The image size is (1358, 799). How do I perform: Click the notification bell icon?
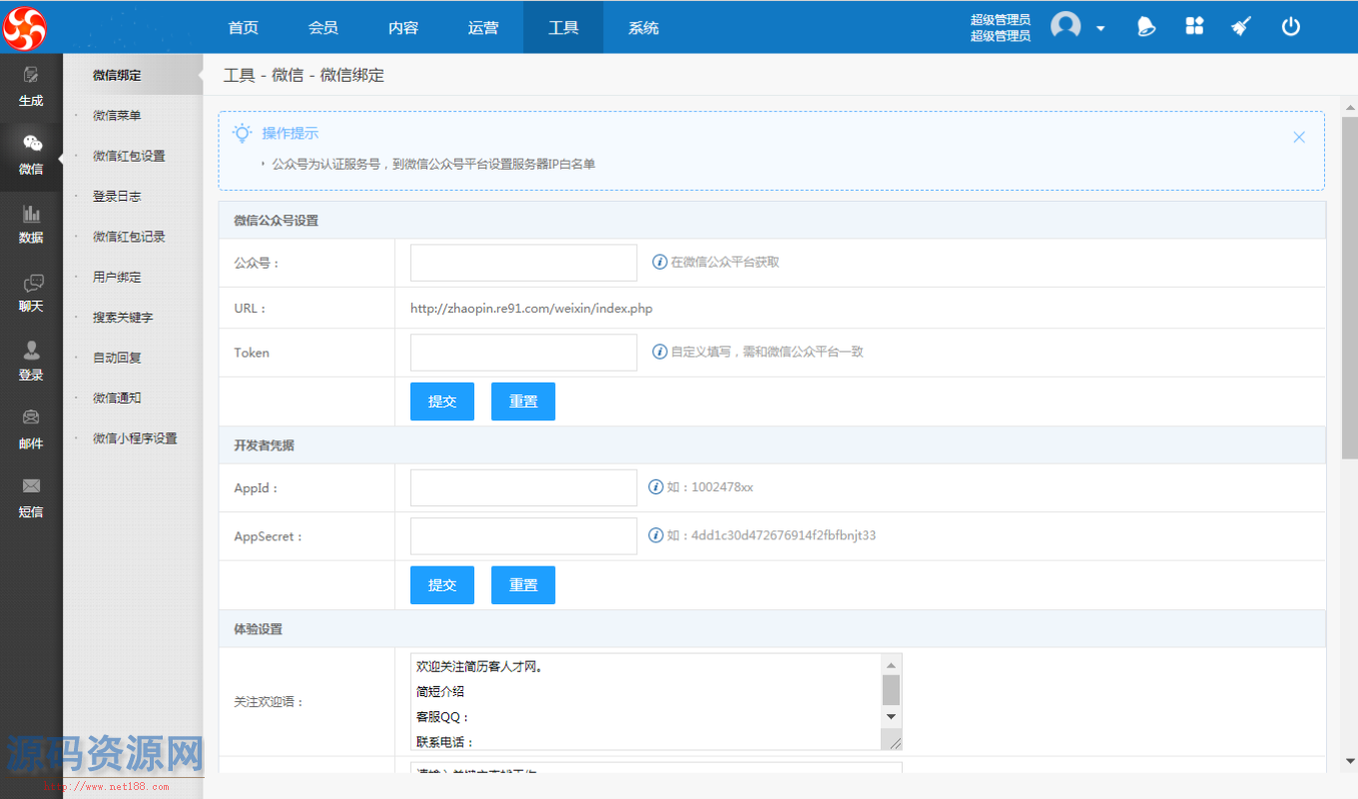pos(1145,26)
